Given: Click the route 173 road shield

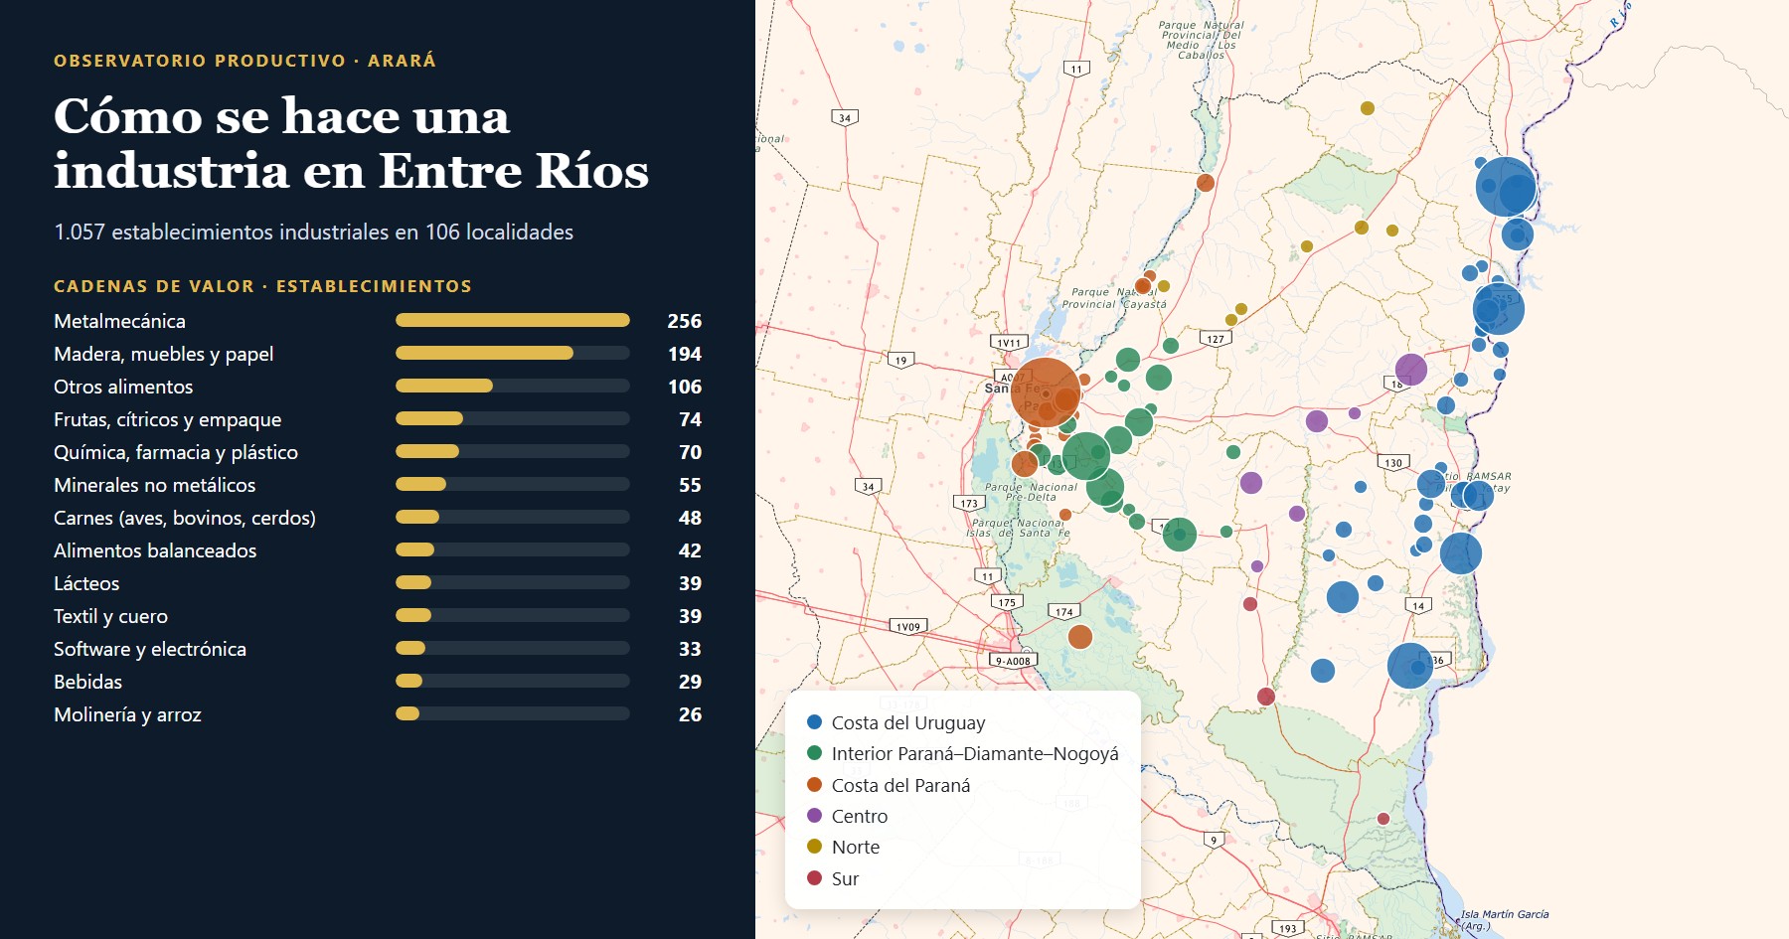Looking at the screenshot, I should (969, 503).
